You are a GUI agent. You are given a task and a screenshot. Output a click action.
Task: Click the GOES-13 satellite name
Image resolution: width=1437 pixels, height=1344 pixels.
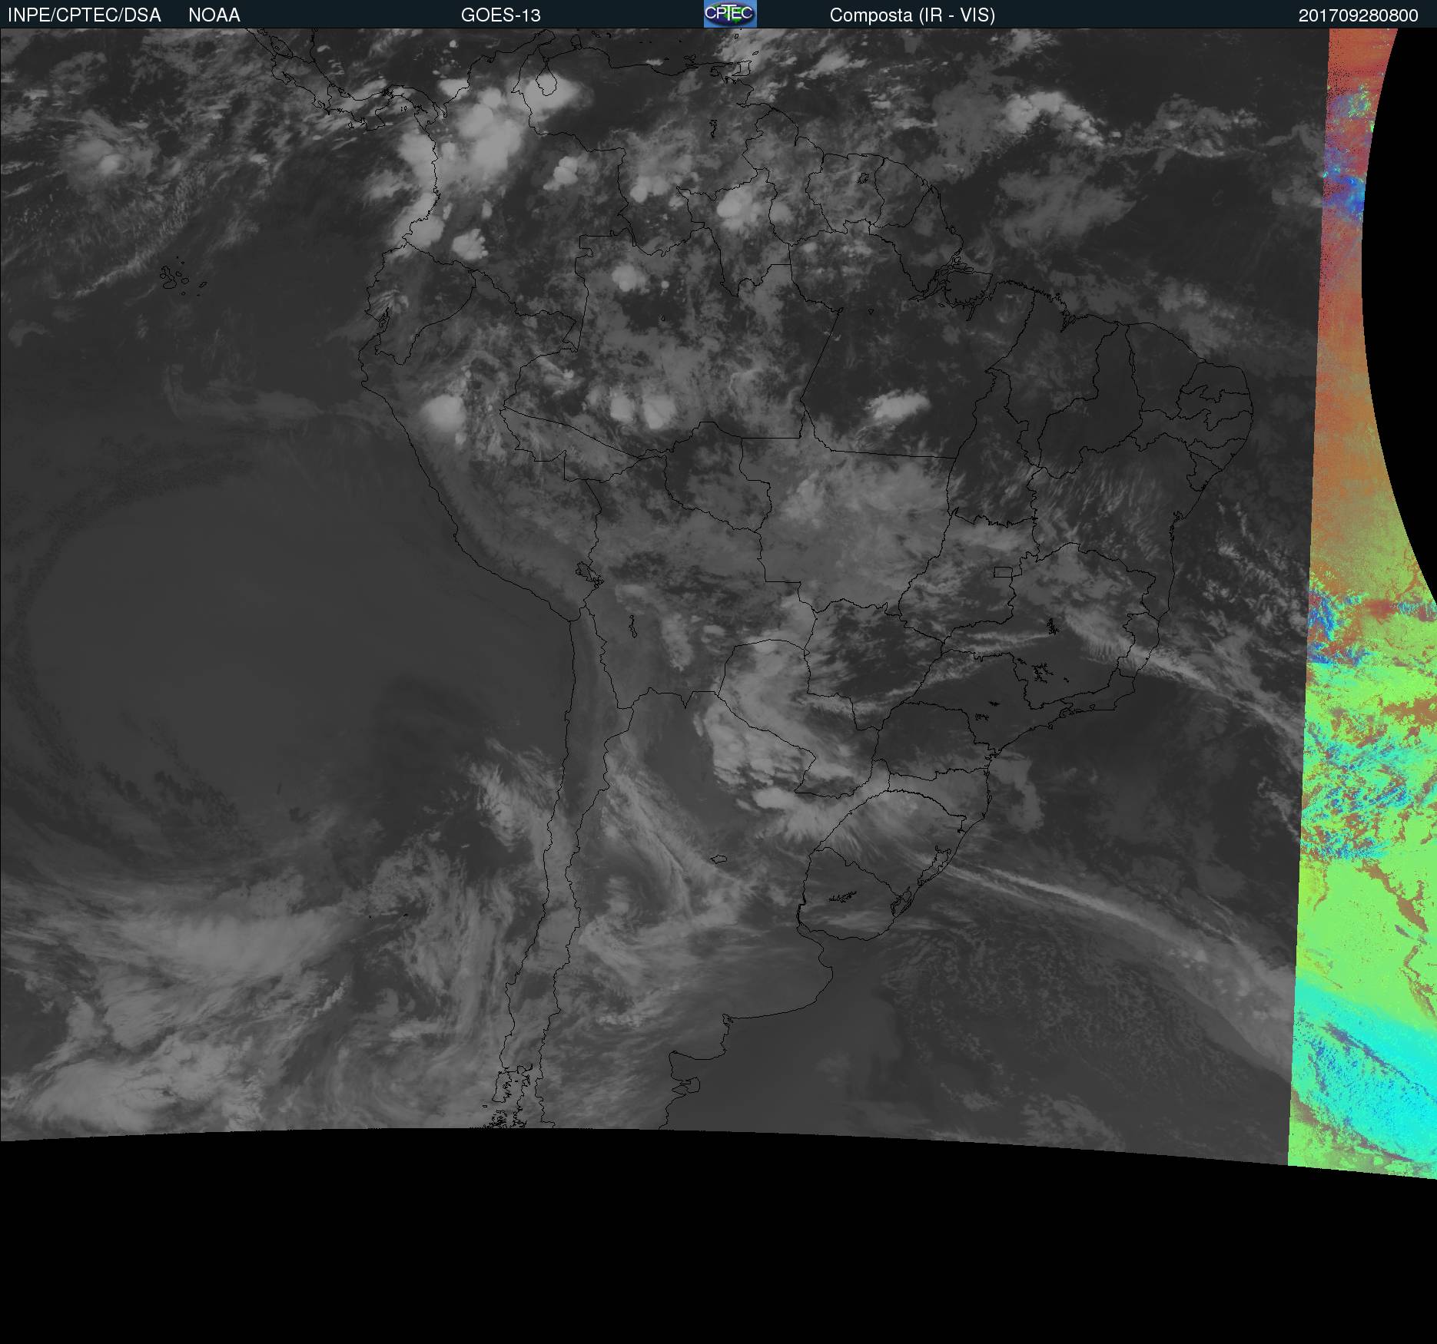tap(501, 15)
